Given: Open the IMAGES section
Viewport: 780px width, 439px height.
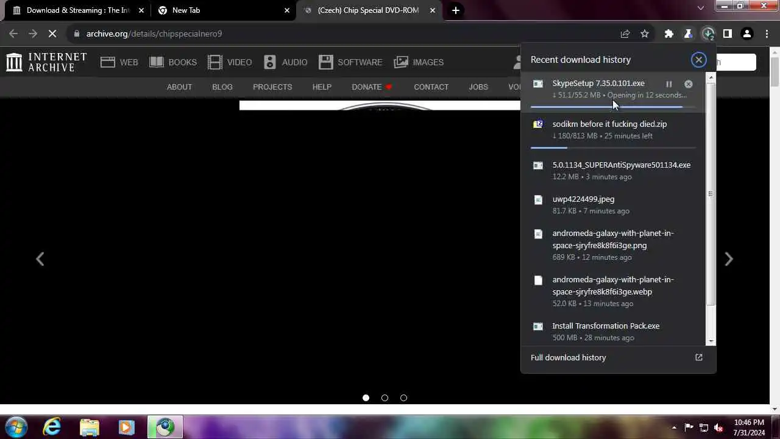Looking at the screenshot, I should coord(419,62).
